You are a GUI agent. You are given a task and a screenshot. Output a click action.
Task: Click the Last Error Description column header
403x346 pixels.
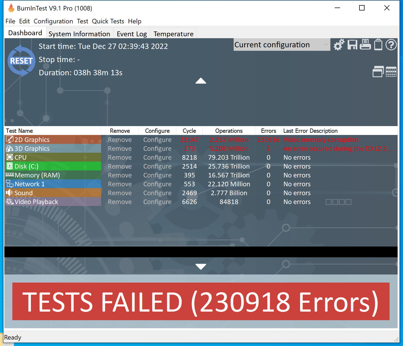click(x=340, y=131)
